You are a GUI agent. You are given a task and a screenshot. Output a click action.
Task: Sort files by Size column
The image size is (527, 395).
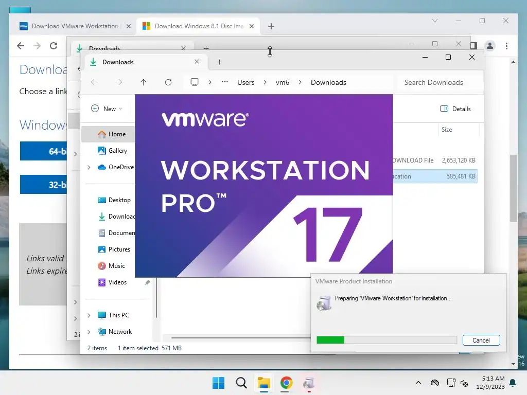(447, 130)
